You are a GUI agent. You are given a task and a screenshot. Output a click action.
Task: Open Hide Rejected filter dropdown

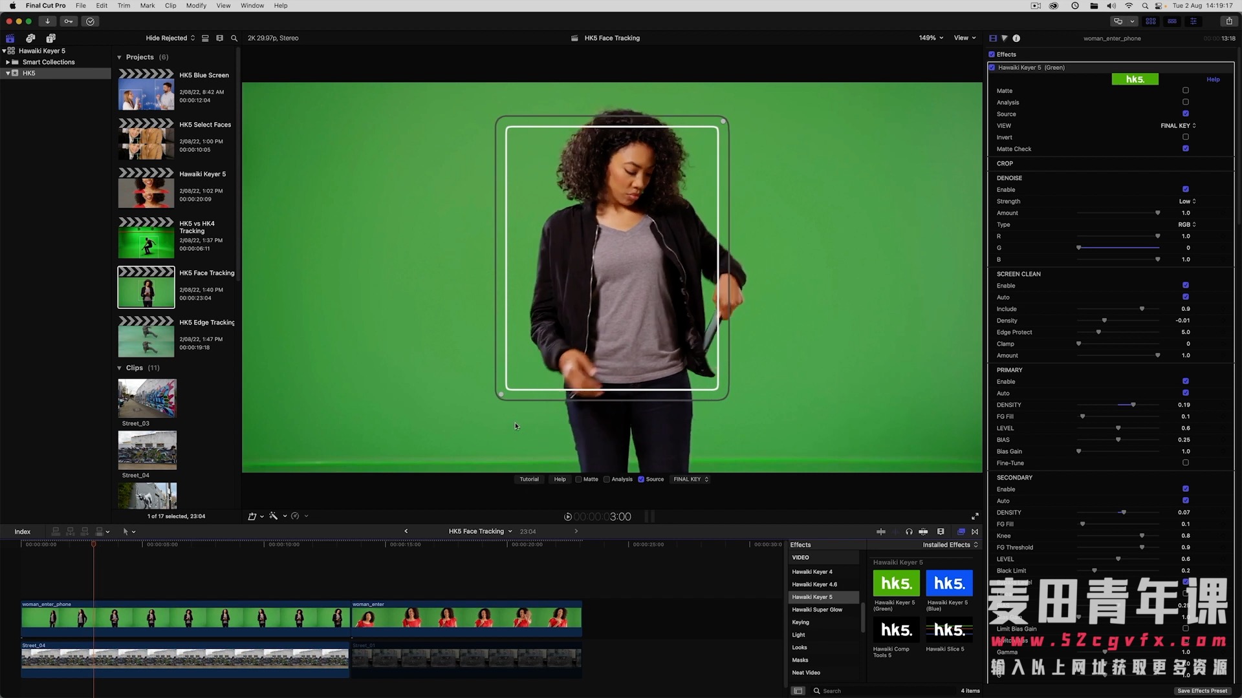170,38
